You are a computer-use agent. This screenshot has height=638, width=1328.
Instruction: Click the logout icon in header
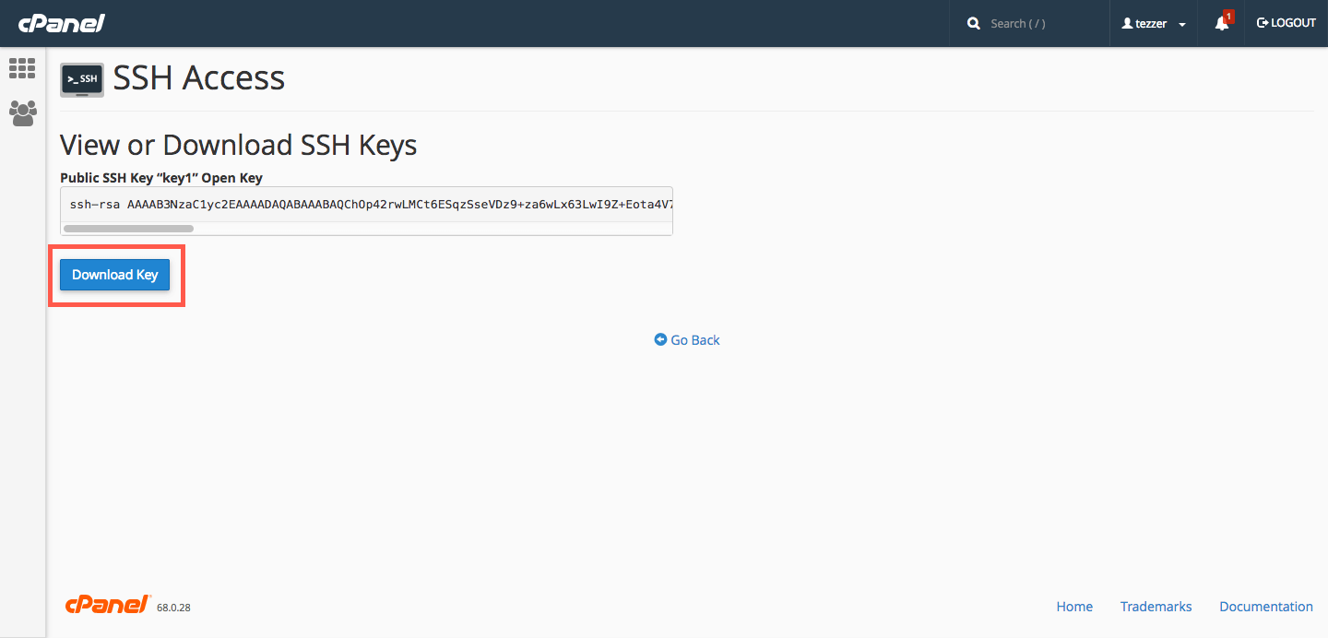coord(1263,23)
